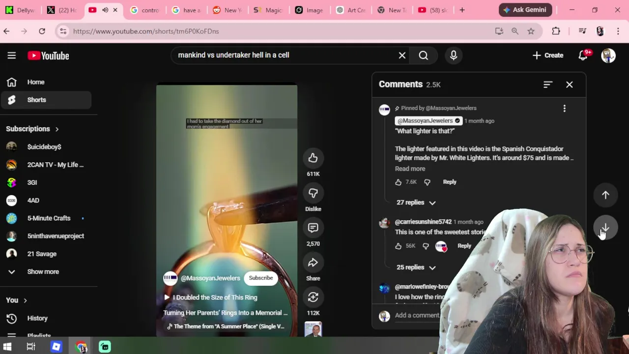Expand the Subscriptions section chevron

tap(57, 129)
